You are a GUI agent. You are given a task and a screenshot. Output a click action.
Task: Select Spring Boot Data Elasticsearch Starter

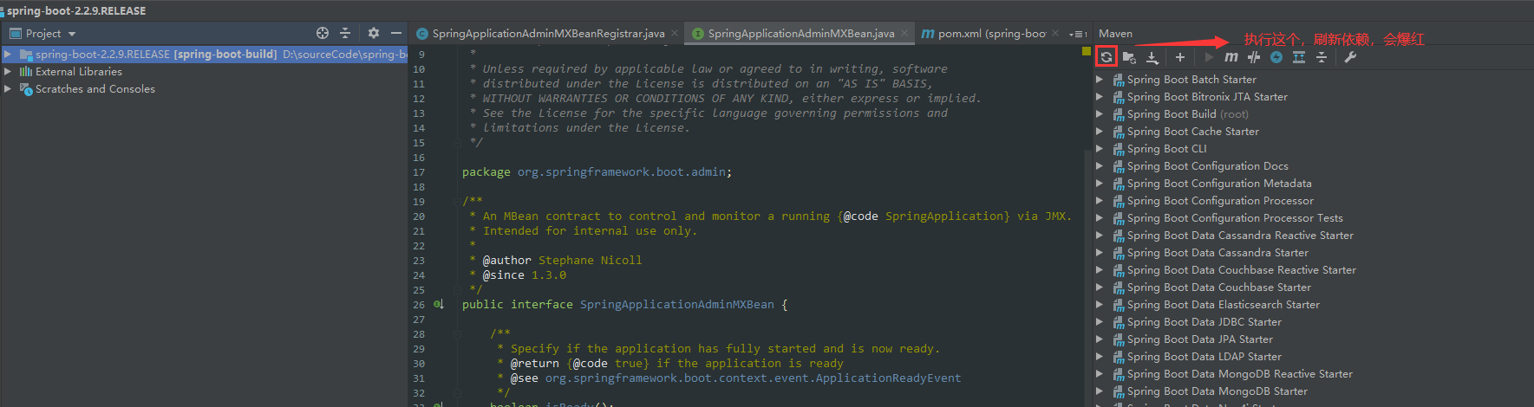pyautogui.click(x=1224, y=305)
